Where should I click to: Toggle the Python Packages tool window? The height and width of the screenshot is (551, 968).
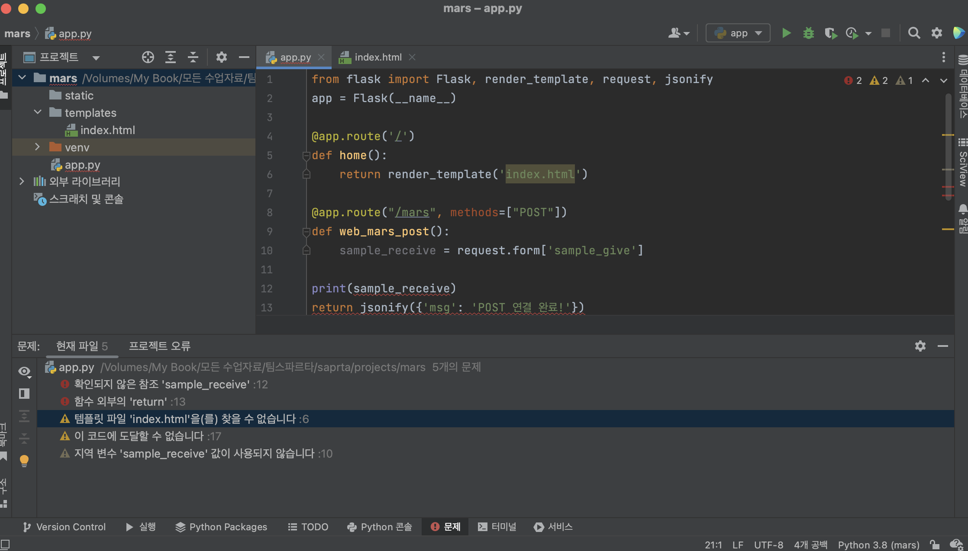(x=221, y=527)
